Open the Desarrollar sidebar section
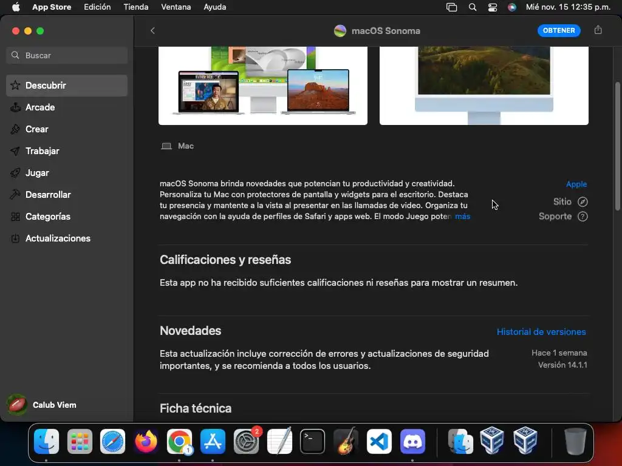 pyautogui.click(x=67, y=195)
